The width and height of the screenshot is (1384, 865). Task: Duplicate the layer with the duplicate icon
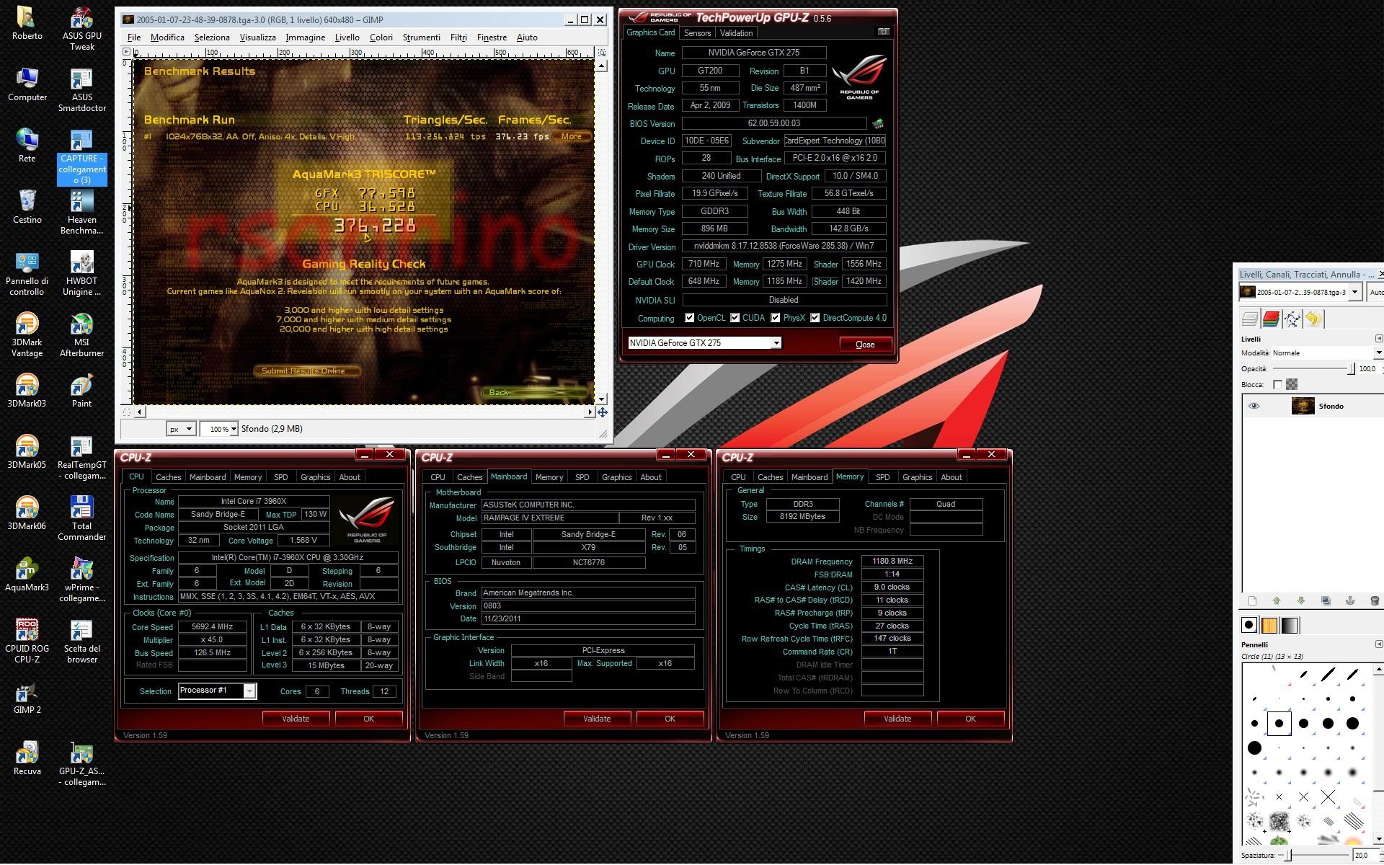(x=1326, y=600)
